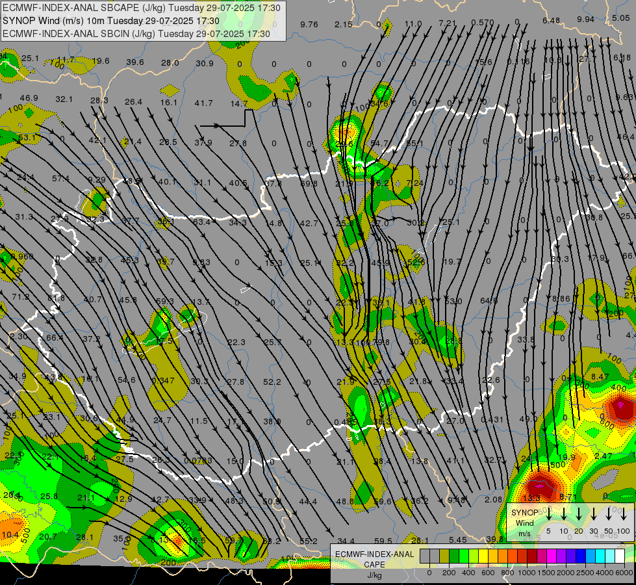
Task: Pick the yellow swatch in CAPE color bar
Action: pyautogui.click(x=483, y=556)
